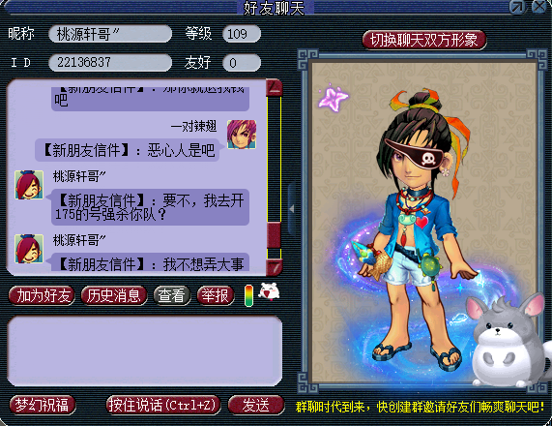
Task: Click 一对辣翅's purple-haired avatar
Action: coord(242,135)
